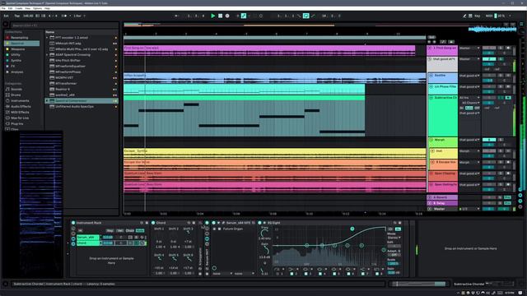Open 'All Ins' input dropdown on Subtractive Ch

[x=469, y=98]
